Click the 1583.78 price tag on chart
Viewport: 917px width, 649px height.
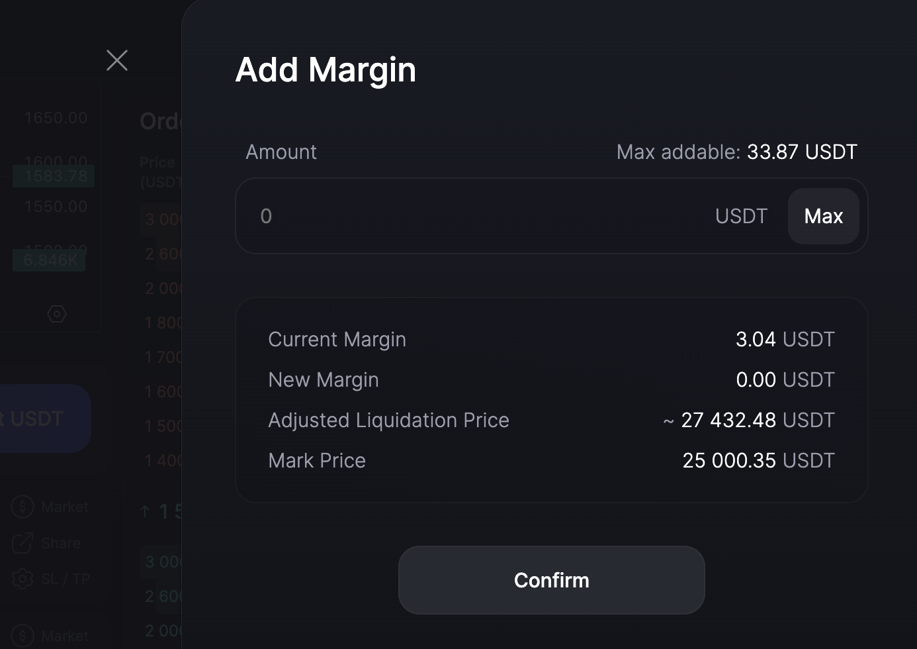(55, 176)
